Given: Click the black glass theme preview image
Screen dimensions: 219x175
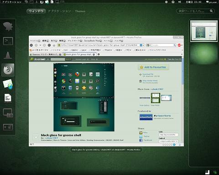Looking at the screenshot, I should 84,97.
